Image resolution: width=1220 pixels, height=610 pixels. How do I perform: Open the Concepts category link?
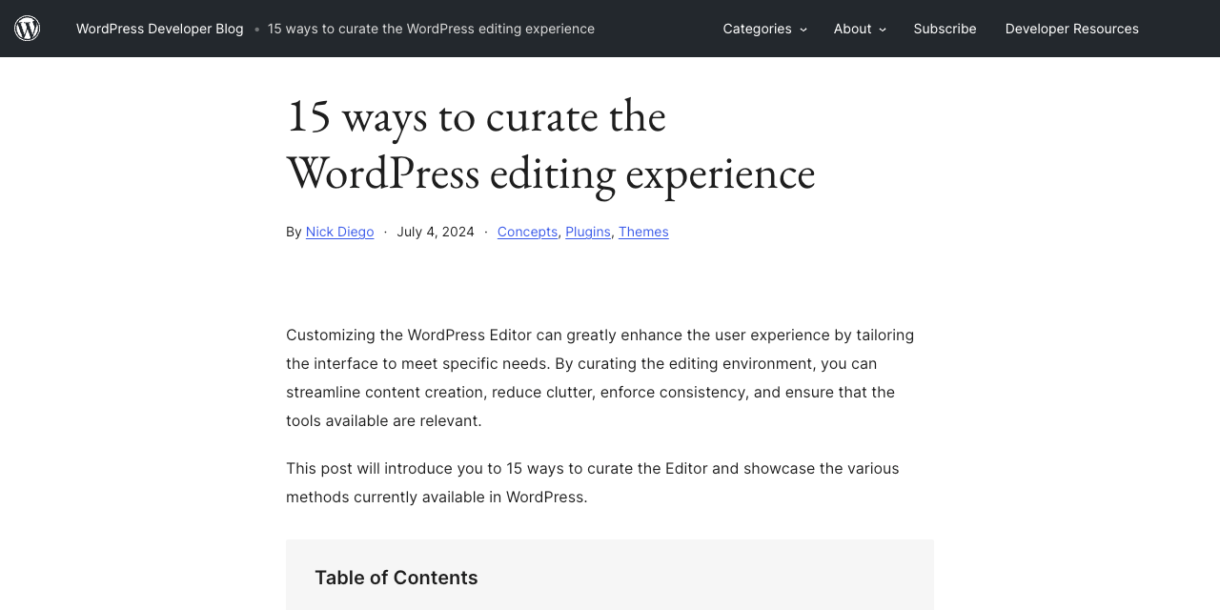point(527,232)
